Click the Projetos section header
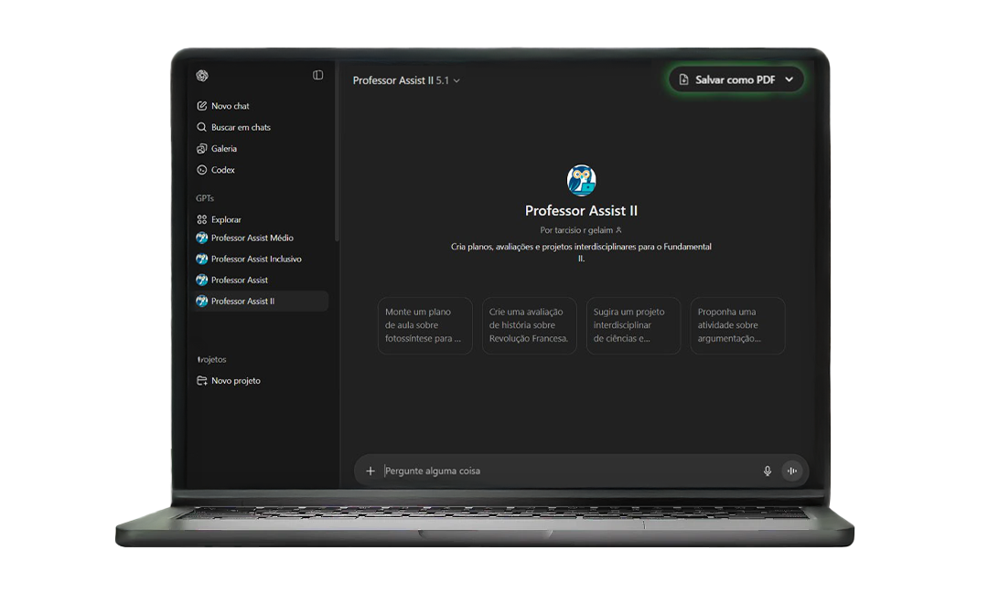This screenshot has height=614, width=988. 211,359
